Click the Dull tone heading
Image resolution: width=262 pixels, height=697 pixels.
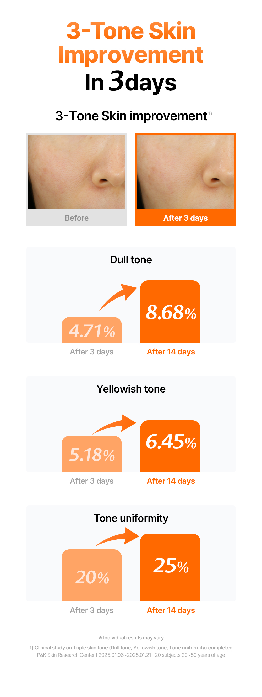[131, 260]
